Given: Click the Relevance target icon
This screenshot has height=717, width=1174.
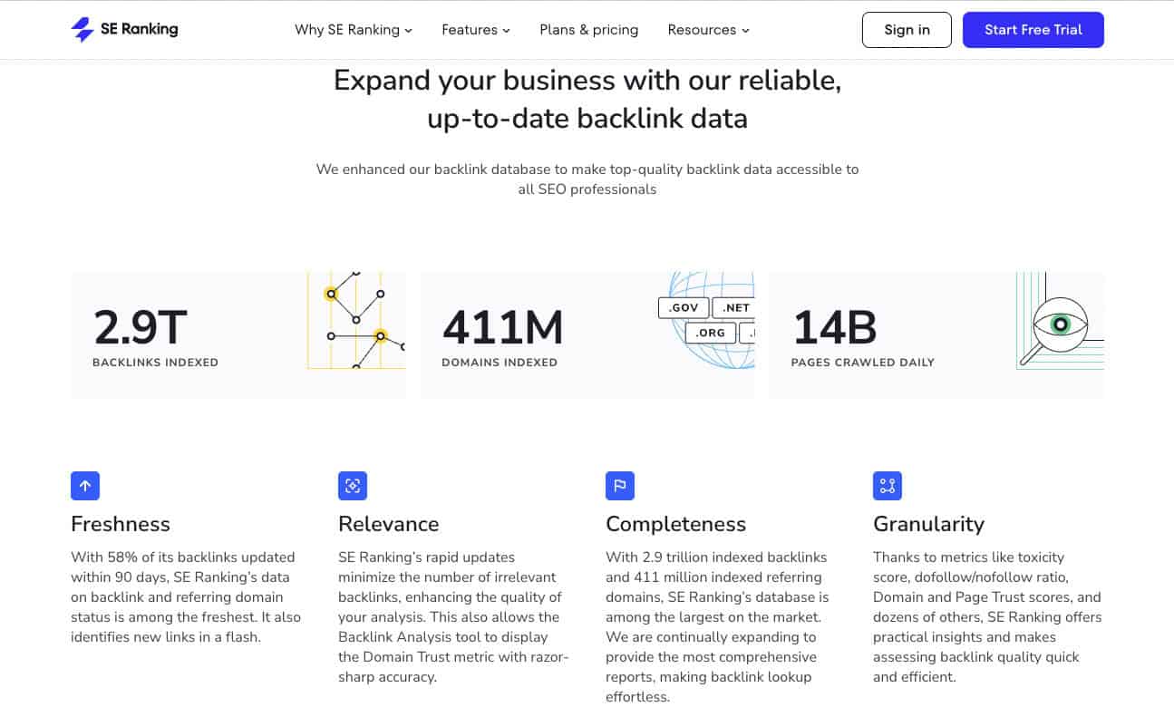Looking at the screenshot, I should point(353,486).
